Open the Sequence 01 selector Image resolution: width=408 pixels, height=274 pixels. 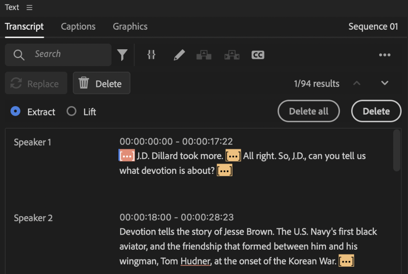click(373, 26)
